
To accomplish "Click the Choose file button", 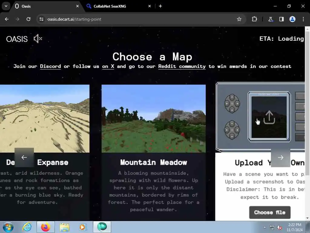I will point(270,212).
